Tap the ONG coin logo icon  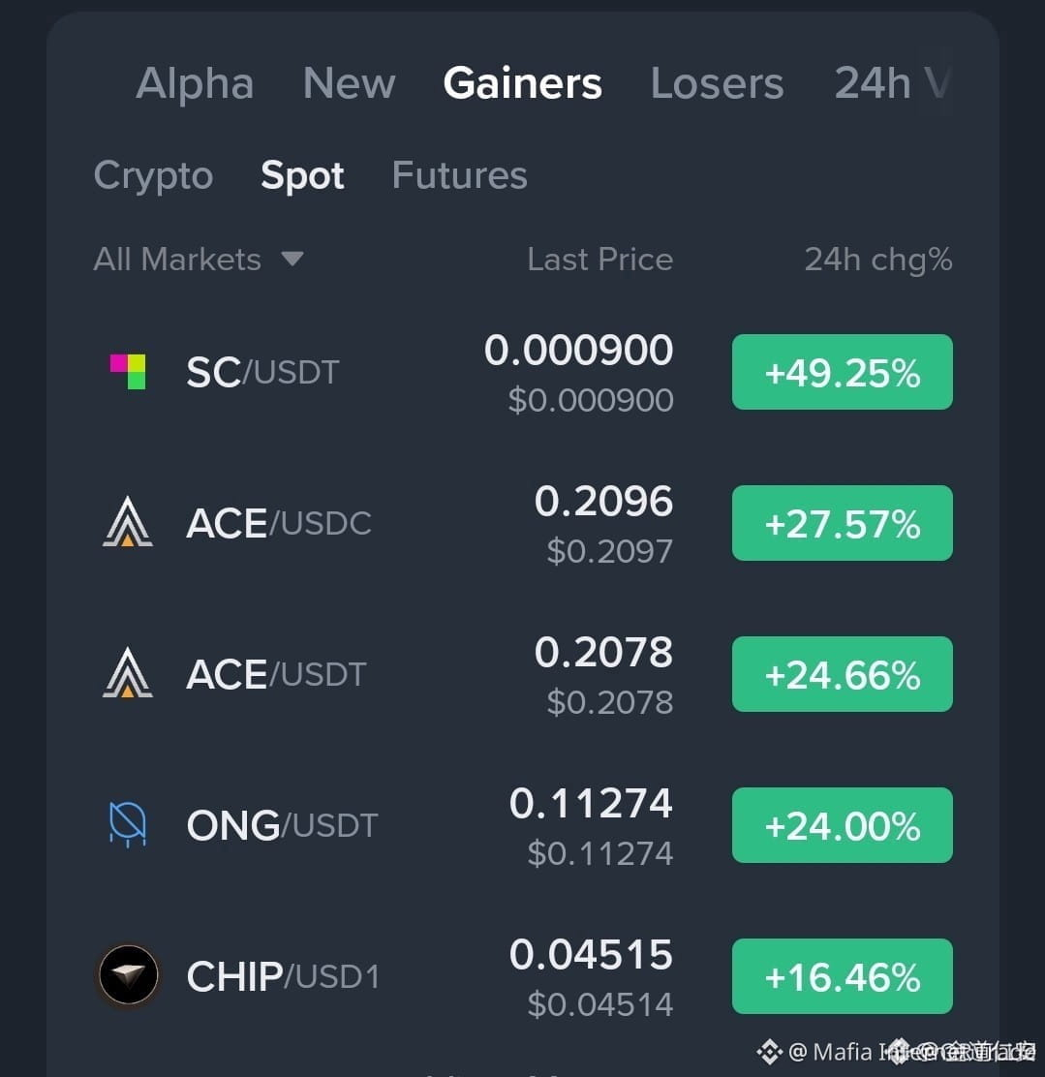click(x=128, y=824)
